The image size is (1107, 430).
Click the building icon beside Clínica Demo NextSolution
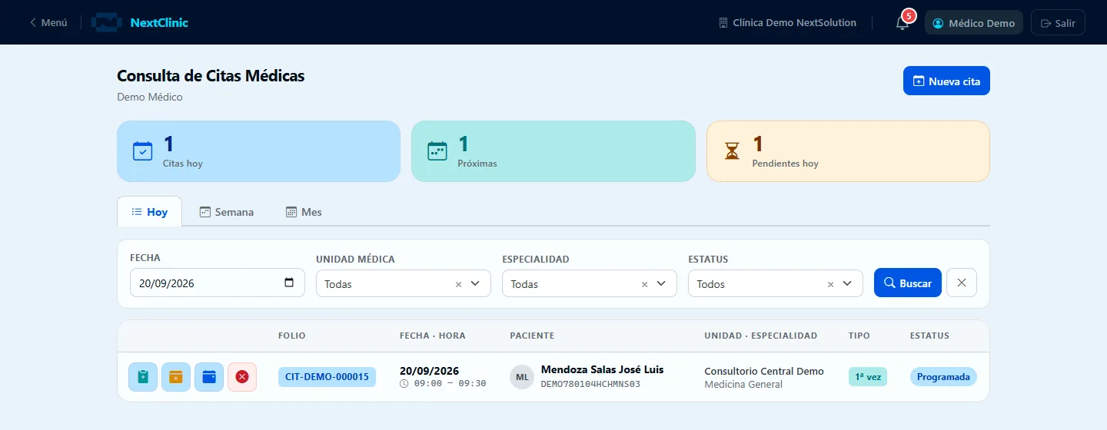[723, 23]
